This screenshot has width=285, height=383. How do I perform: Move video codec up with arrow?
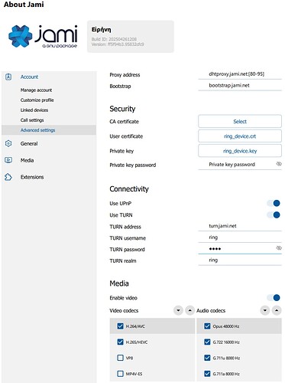(189, 310)
